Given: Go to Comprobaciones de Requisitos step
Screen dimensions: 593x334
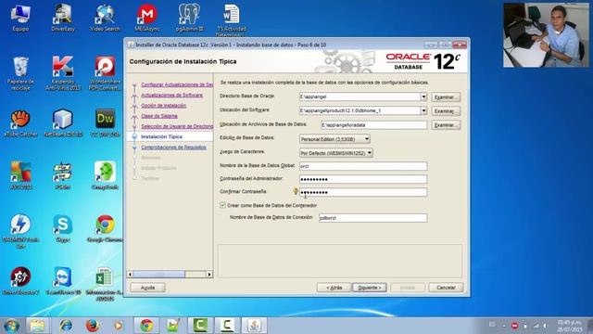Looking at the screenshot, I should pos(173,147).
